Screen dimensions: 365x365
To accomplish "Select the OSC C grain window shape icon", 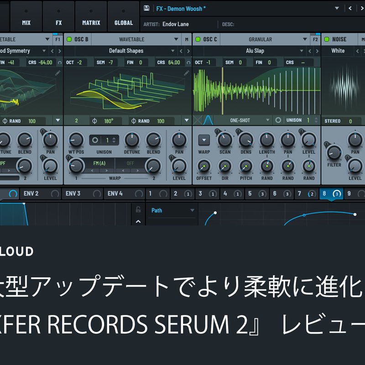I will click(x=208, y=120).
